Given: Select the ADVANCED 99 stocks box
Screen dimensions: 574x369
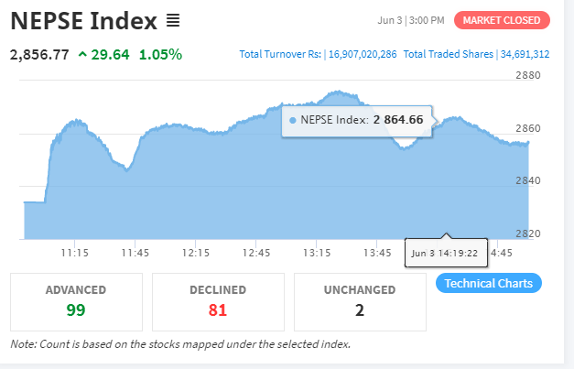Looking at the screenshot, I should [x=76, y=302].
